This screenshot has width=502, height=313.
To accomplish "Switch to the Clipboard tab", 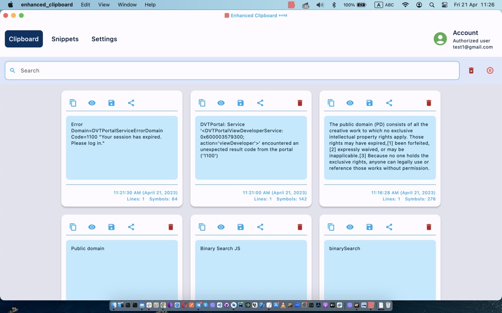I will click(x=24, y=39).
